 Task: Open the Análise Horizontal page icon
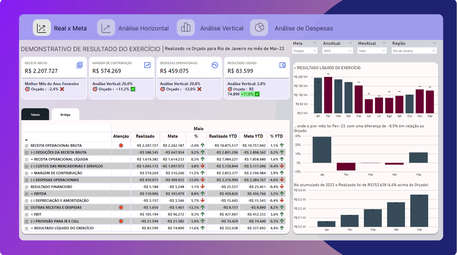[106, 28]
